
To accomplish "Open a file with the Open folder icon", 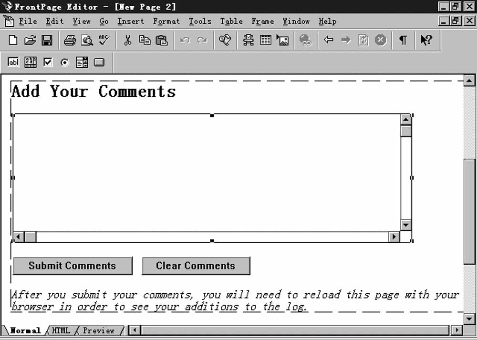I will coord(30,40).
